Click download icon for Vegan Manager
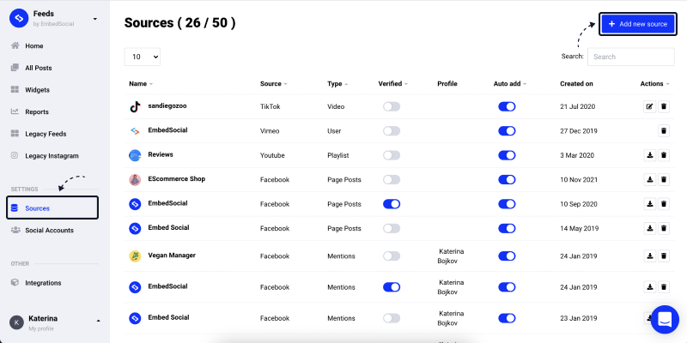This screenshot has width=687, height=343. point(650,256)
